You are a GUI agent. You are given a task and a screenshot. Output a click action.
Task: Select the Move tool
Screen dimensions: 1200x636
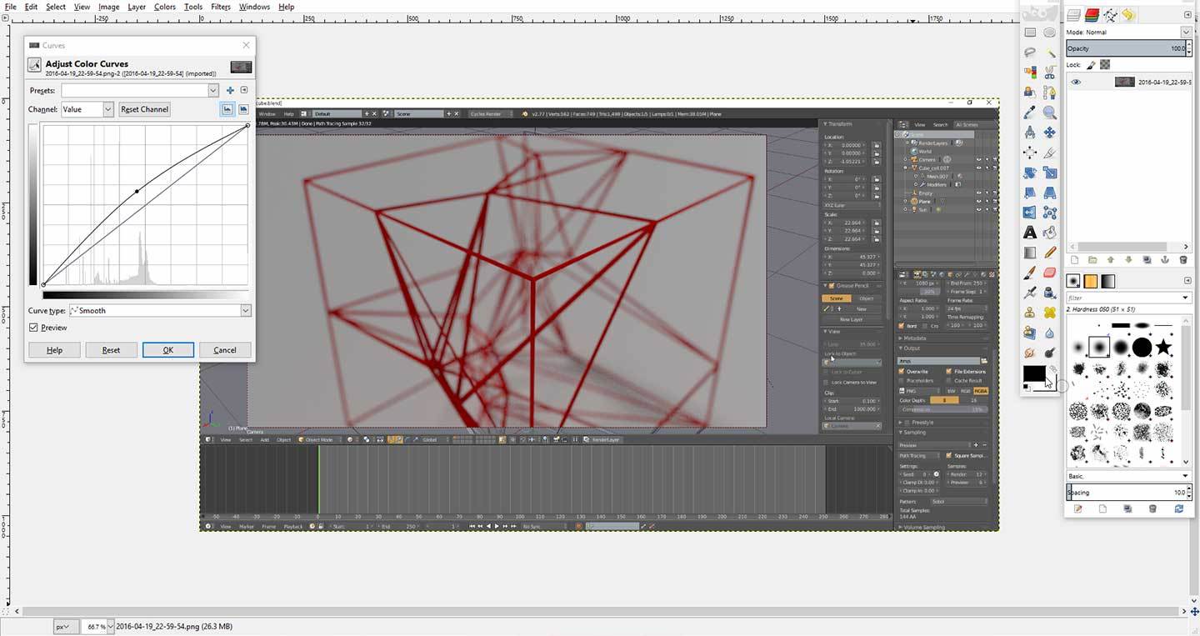1050,132
